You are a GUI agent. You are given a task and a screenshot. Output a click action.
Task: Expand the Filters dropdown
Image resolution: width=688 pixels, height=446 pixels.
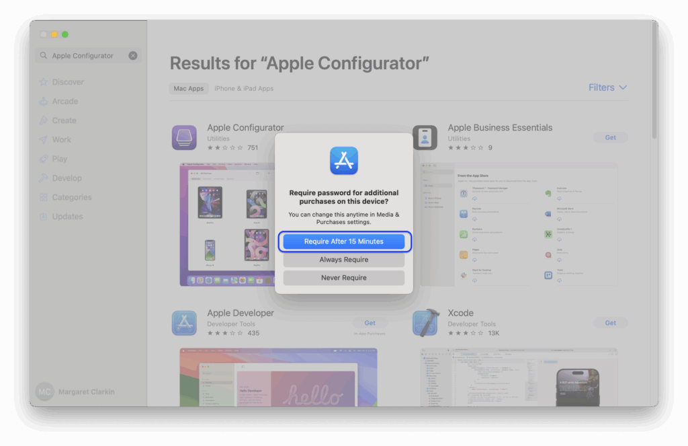click(x=607, y=87)
